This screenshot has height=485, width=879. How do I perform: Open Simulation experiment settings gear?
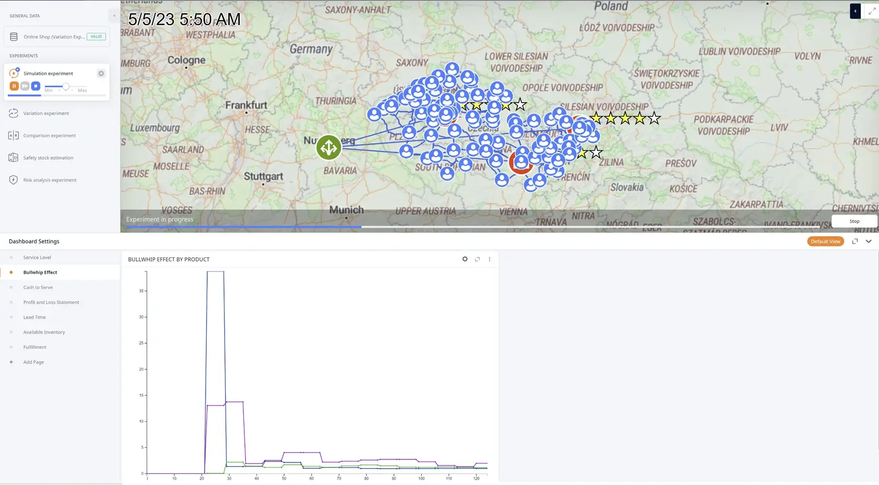coord(101,74)
